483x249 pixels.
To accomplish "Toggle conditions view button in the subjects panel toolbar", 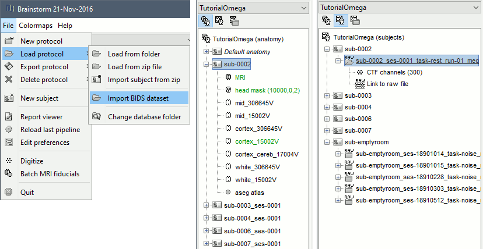I will coord(355,21).
